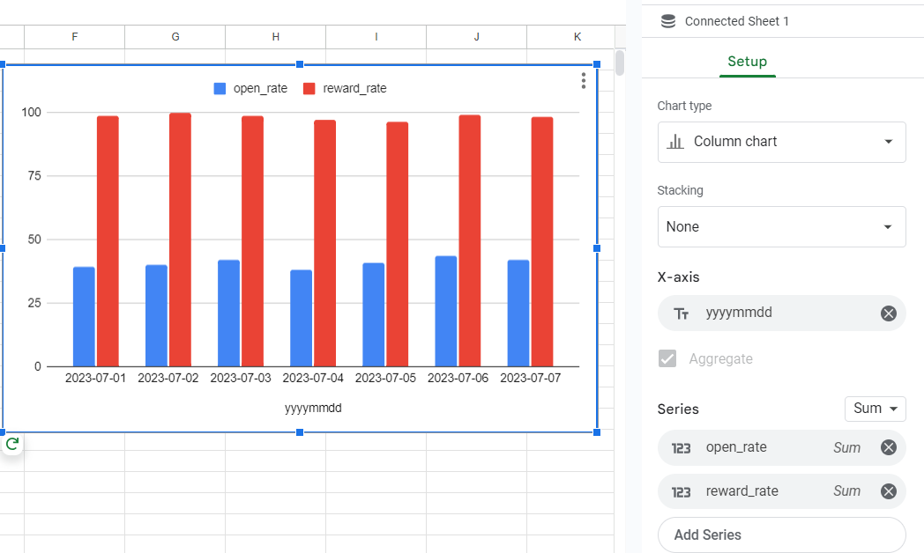Viewport: 924px width, 553px height.
Task: Click the sheet vertical scrollbar thumb
Action: tap(619, 63)
